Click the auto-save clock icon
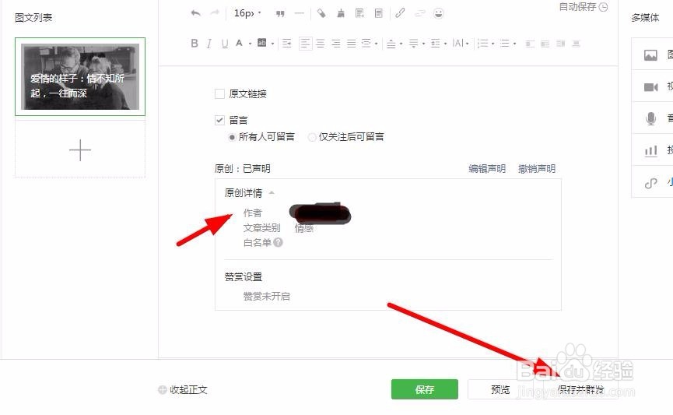 click(x=604, y=7)
